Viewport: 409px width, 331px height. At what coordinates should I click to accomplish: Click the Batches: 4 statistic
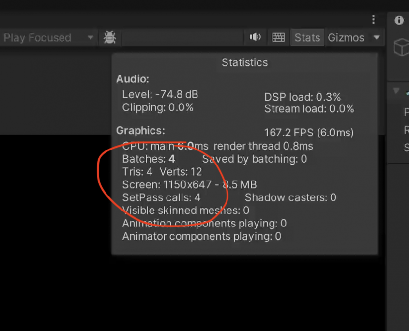(x=149, y=159)
